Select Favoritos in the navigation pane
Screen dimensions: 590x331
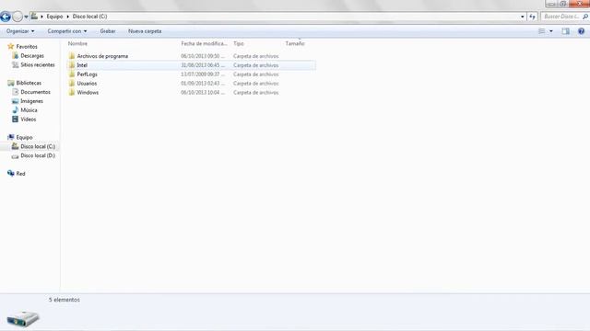27,47
